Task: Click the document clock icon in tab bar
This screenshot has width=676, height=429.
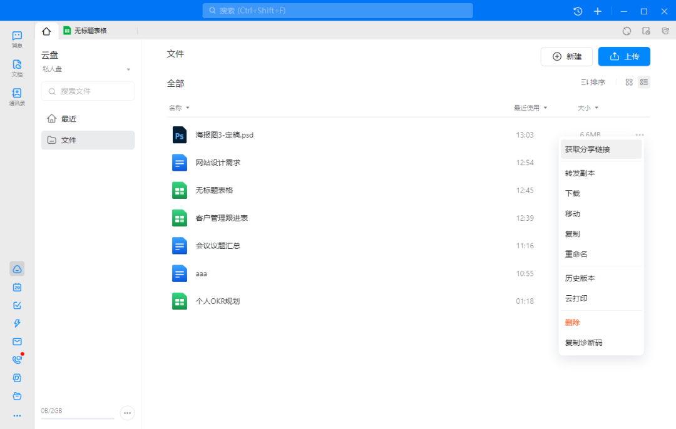Action: tap(646, 31)
